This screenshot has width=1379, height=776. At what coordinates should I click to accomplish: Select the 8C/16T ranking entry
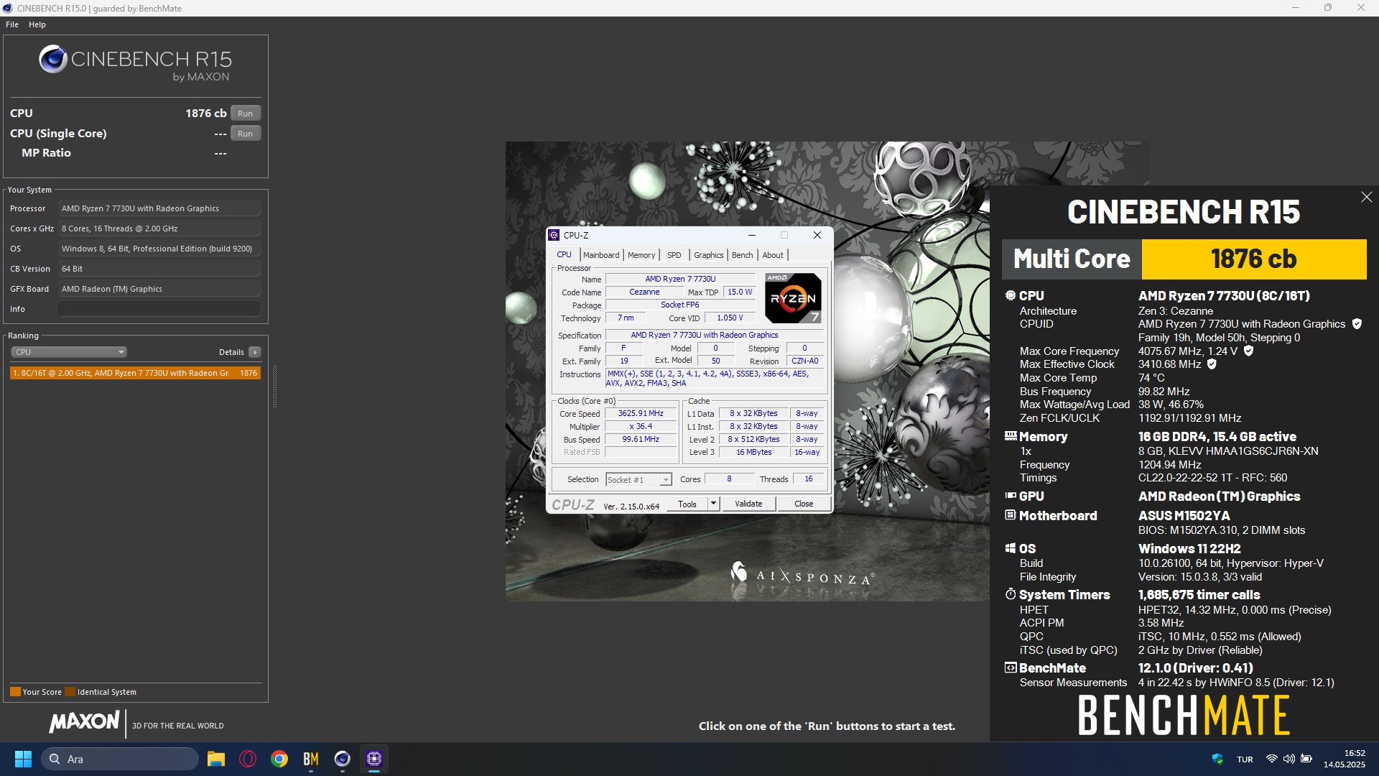click(135, 373)
